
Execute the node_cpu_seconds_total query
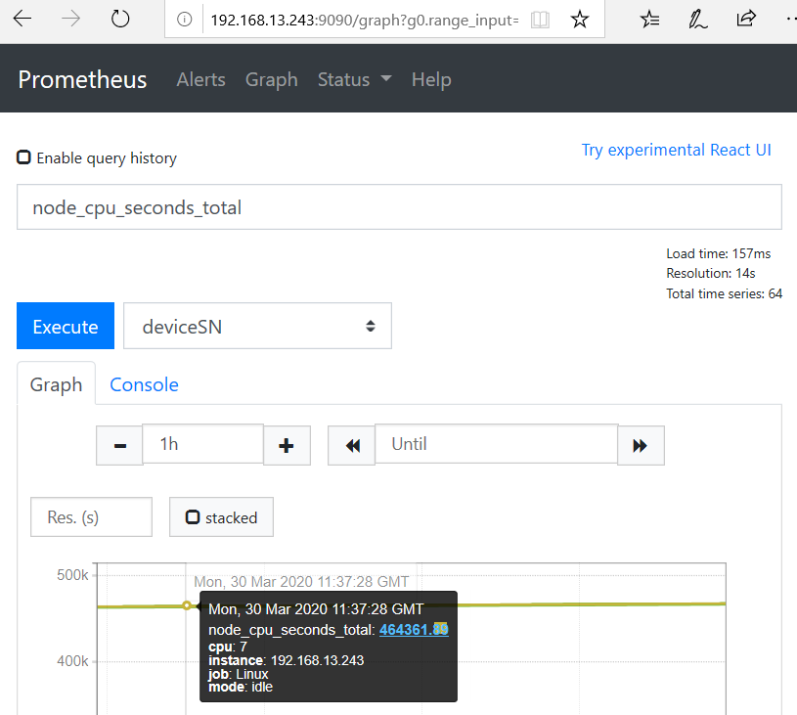coord(66,326)
